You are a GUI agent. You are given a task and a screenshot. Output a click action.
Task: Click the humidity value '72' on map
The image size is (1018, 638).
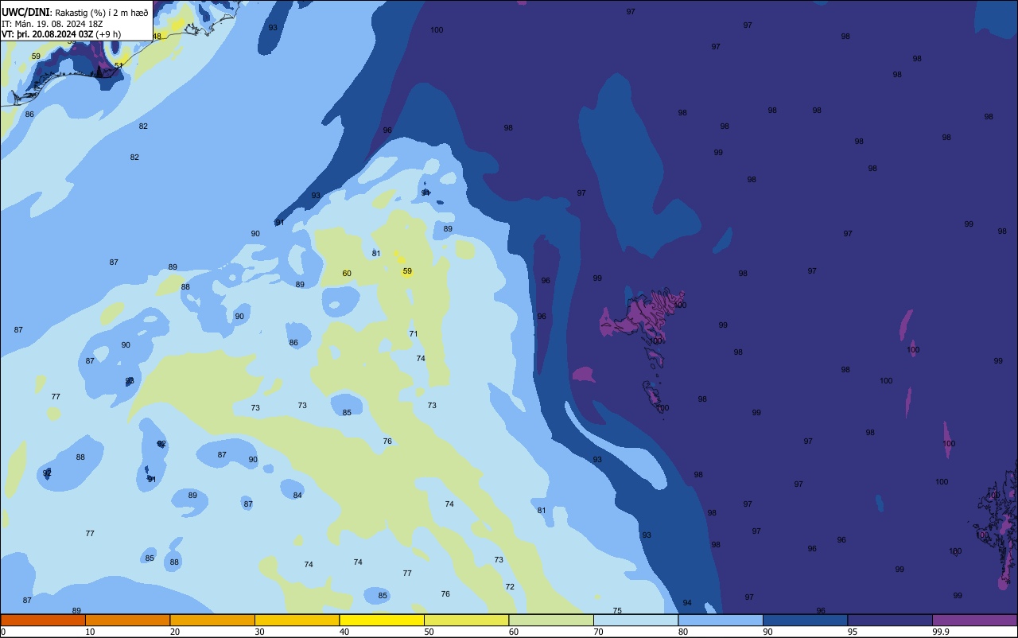click(x=510, y=587)
